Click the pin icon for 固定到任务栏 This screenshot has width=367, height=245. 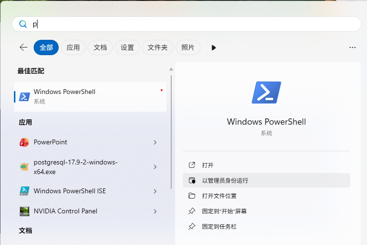pyautogui.click(x=192, y=226)
